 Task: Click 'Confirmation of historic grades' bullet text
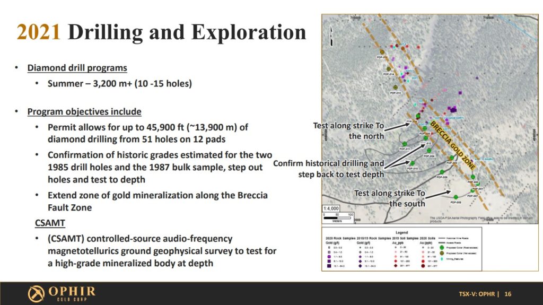click(160, 167)
